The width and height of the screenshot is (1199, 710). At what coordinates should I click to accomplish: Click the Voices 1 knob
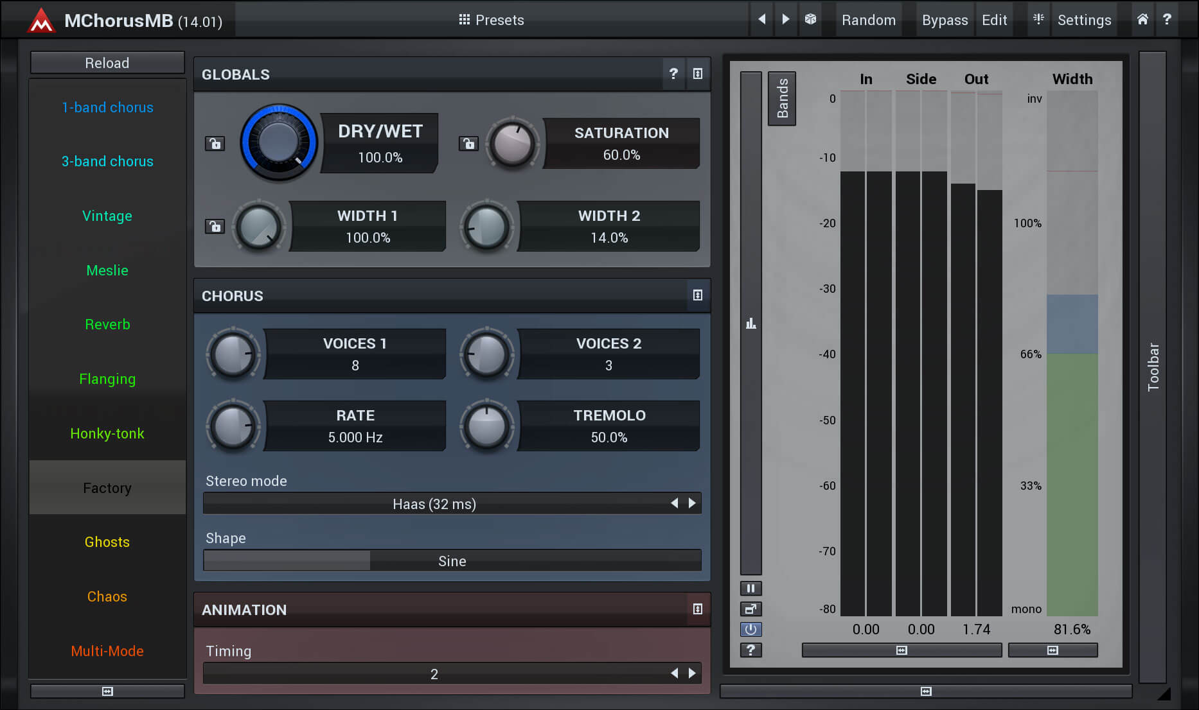coord(233,354)
